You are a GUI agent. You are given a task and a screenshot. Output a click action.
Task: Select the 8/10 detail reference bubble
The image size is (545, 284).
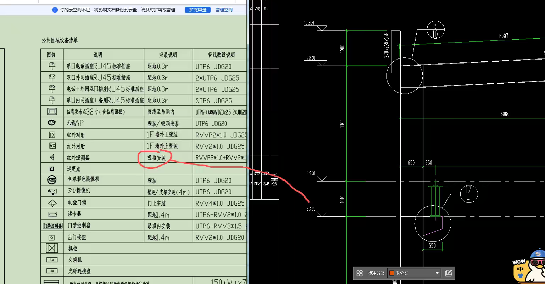point(435,30)
